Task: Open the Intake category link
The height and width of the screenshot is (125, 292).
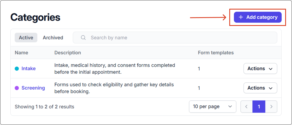Action: pos(29,69)
